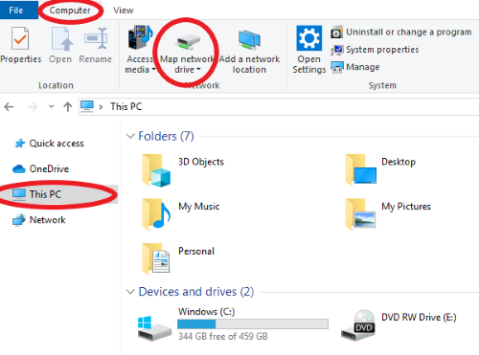This screenshot has width=479, height=355.
Task: Open Settings gear icon in ribbon
Action: 308,38
